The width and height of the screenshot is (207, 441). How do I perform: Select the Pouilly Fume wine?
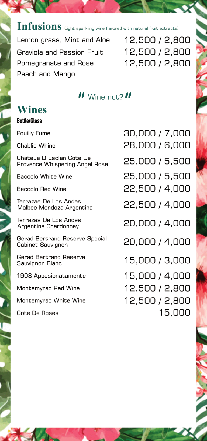pos(33,133)
